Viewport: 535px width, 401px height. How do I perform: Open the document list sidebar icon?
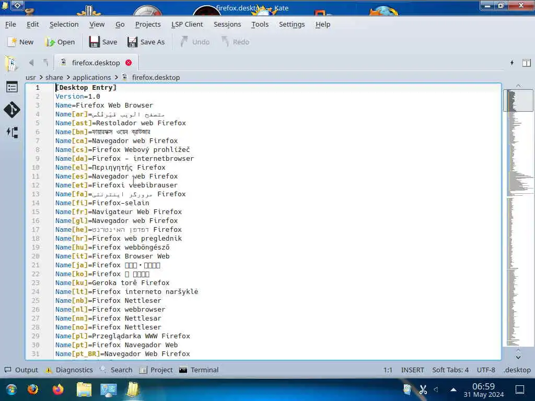click(12, 87)
